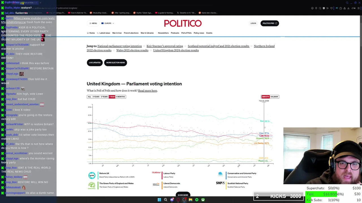
Task: Open Policy news nav item
Action: pyautogui.click(x=199, y=33)
